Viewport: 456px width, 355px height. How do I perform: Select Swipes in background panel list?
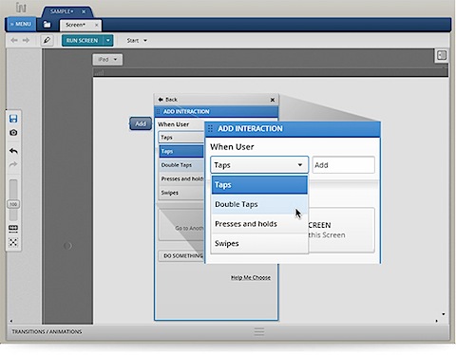[x=181, y=193]
